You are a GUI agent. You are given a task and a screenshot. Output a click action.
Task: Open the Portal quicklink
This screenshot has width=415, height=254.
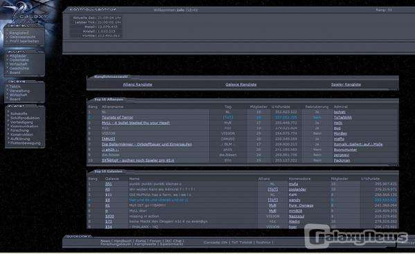(140, 241)
